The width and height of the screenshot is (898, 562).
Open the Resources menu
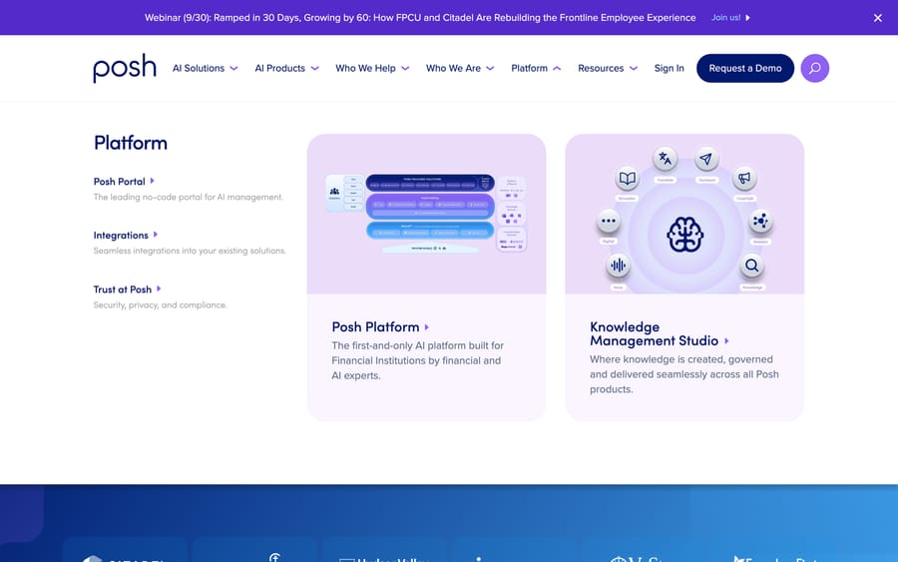pos(601,68)
